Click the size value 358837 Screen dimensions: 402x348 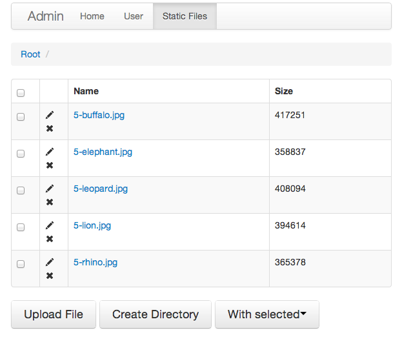click(290, 152)
